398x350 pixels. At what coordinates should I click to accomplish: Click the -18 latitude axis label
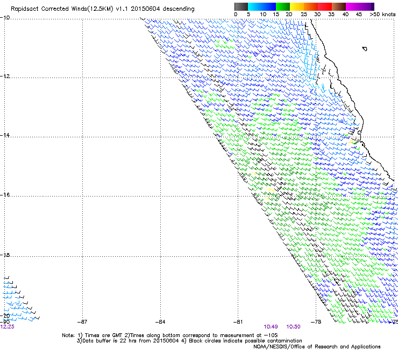(x=5, y=255)
